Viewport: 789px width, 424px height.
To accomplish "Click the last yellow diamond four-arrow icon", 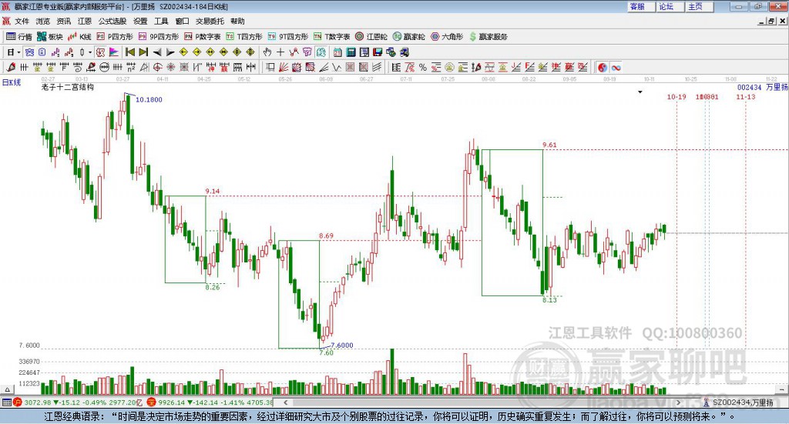I will tap(250, 52).
